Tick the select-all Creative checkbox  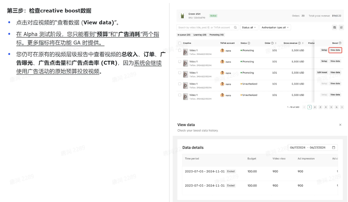click(x=180, y=43)
